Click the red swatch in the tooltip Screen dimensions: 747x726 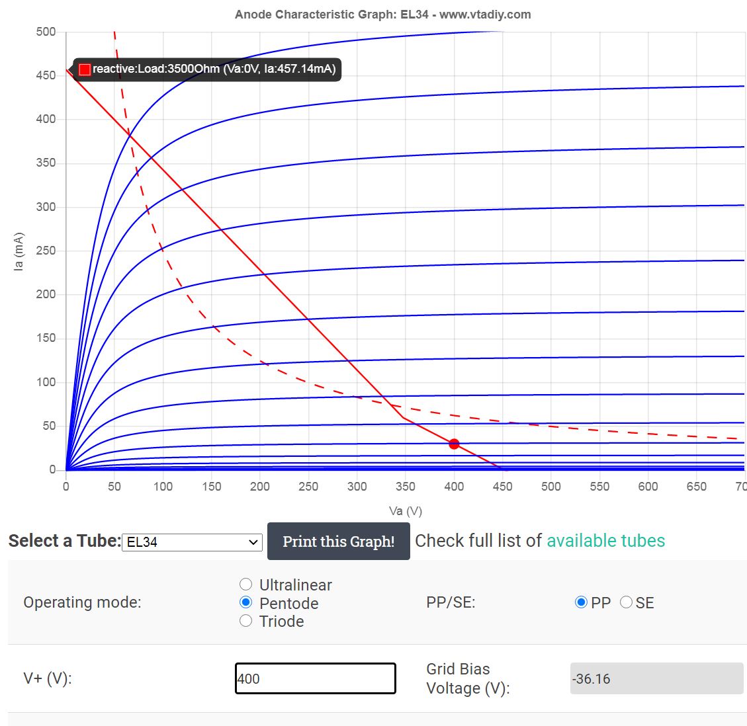[x=85, y=69]
